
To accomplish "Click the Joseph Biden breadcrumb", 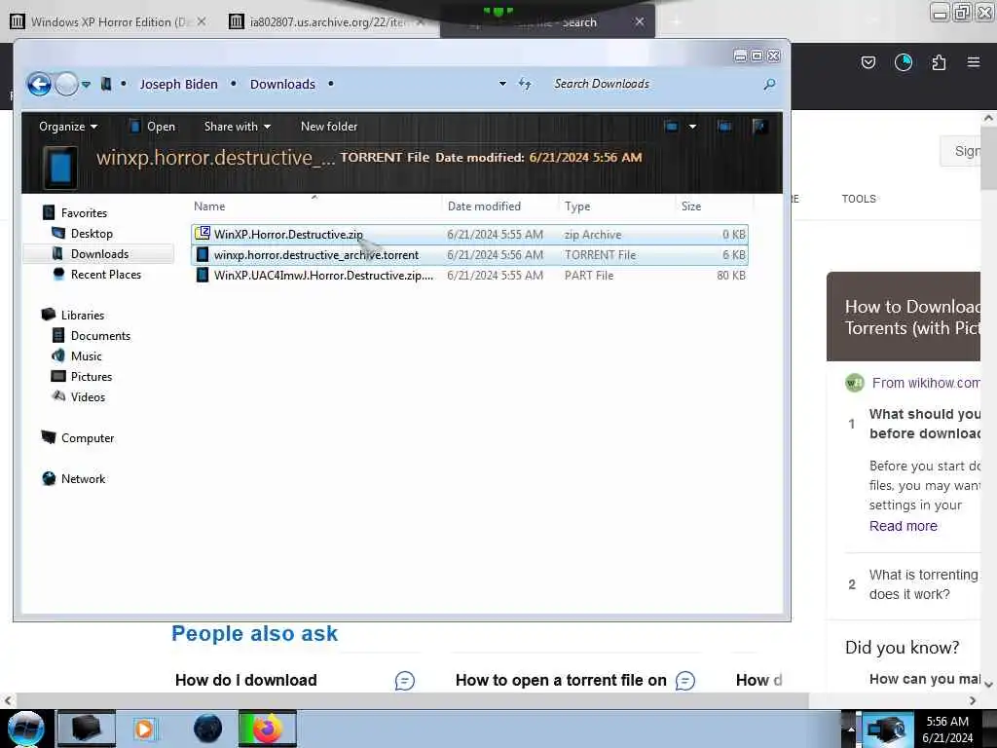I will pos(179,84).
